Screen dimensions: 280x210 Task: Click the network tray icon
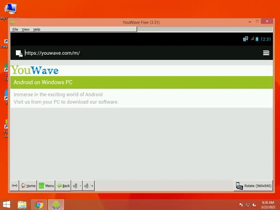[248, 205]
